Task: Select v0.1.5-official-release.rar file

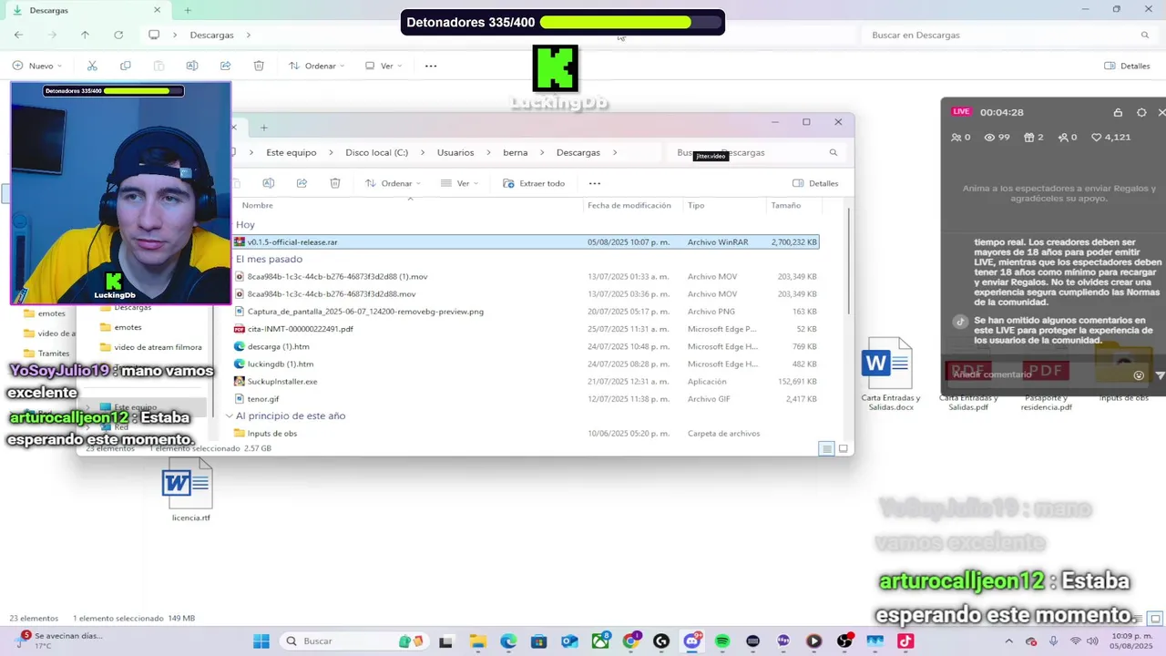Action: (x=526, y=242)
